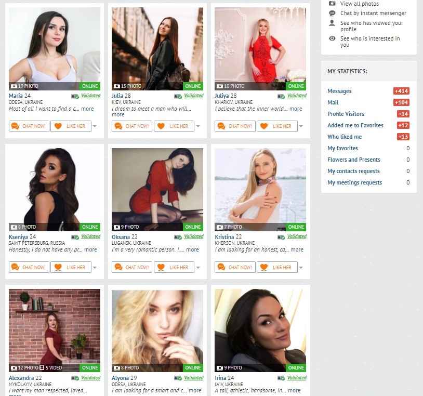Click camera icon on Maria's 19 photo badge
The image size is (423, 396).
(x=14, y=86)
